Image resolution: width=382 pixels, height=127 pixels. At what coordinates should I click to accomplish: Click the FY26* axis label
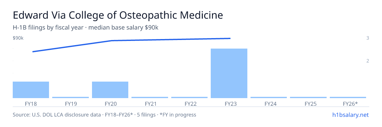pyautogui.click(x=350, y=104)
